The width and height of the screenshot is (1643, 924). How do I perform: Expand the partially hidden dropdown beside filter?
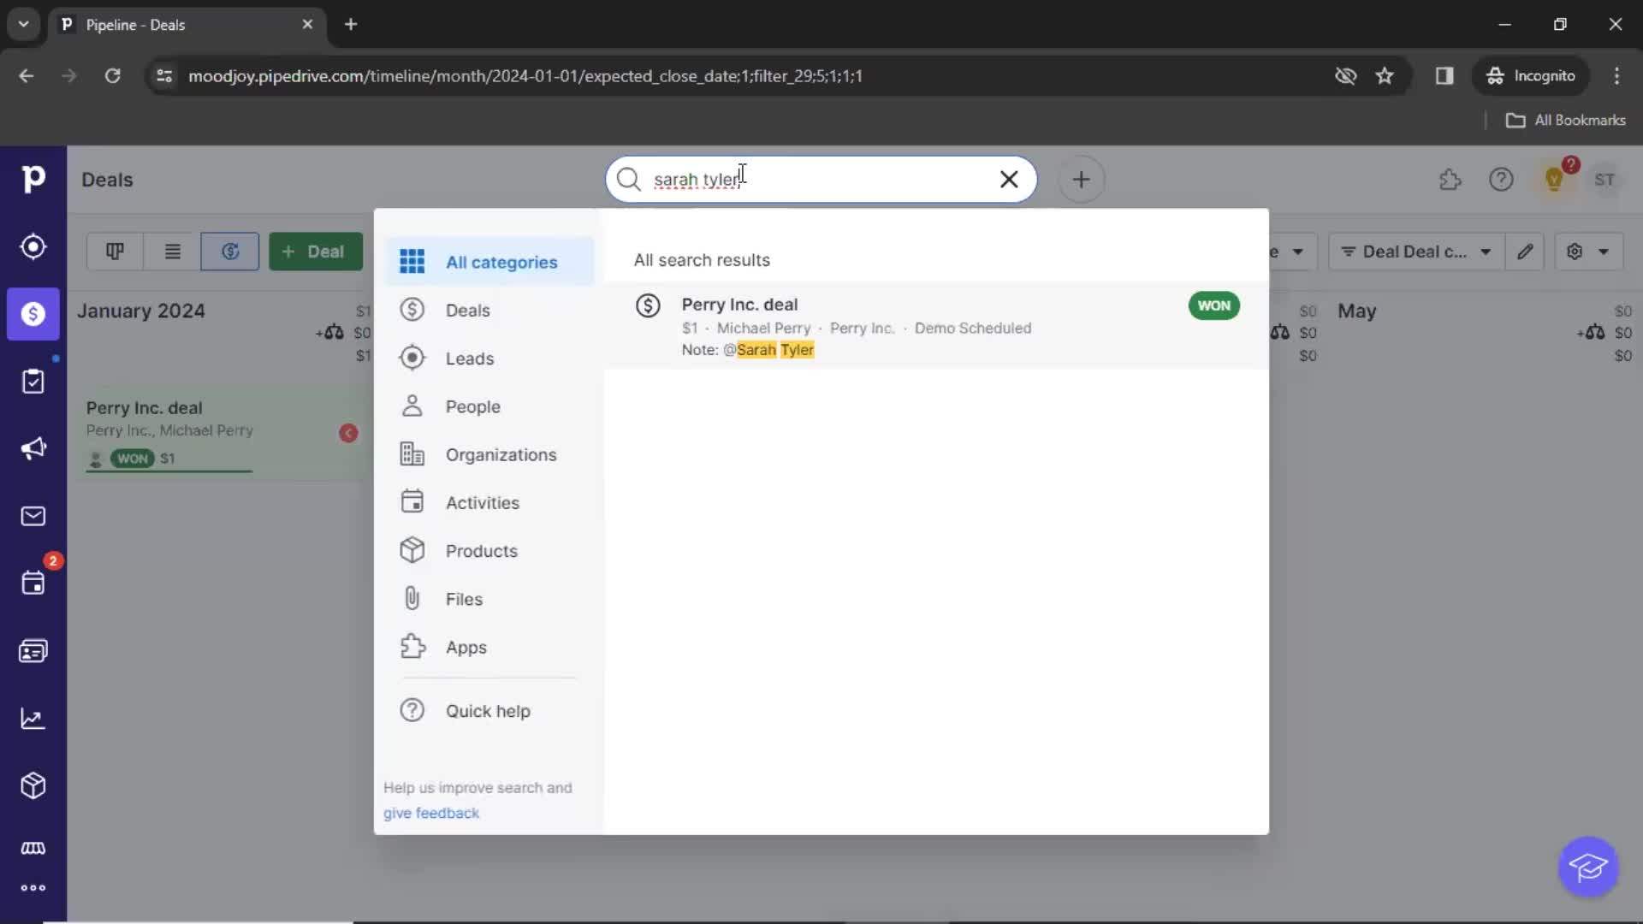pos(1292,252)
